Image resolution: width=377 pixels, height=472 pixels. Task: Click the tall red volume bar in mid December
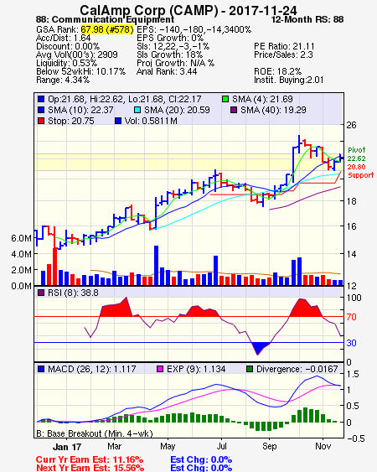(54, 267)
